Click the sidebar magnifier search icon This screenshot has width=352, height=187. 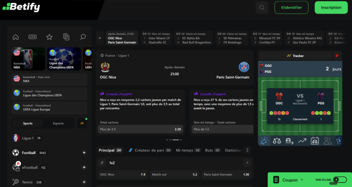pos(83,37)
